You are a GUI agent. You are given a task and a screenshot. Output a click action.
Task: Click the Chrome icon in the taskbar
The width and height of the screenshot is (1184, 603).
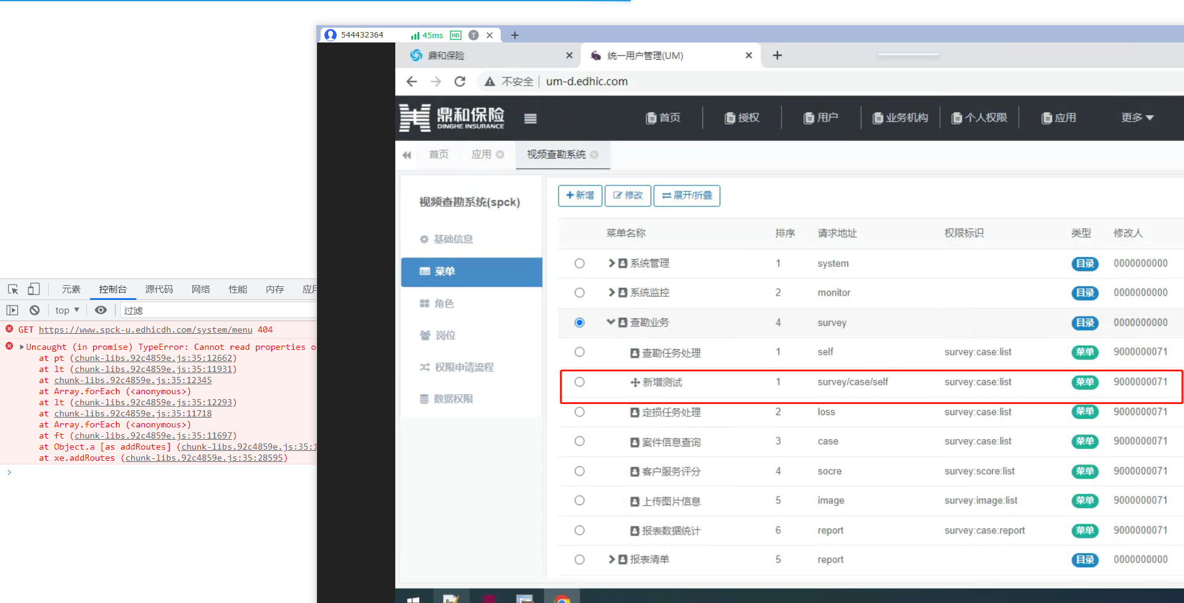[x=562, y=599]
